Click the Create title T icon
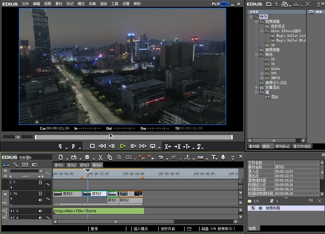325x234 pixels. [x=213, y=157]
